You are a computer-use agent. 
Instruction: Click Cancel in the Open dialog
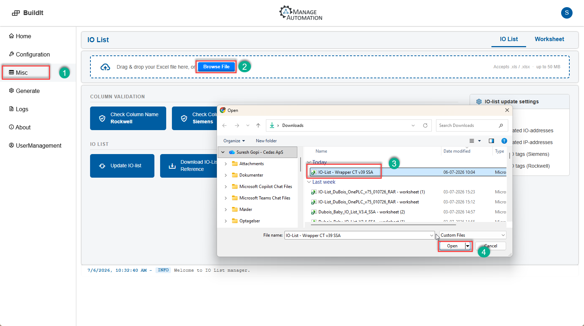[x=491, y=246]
